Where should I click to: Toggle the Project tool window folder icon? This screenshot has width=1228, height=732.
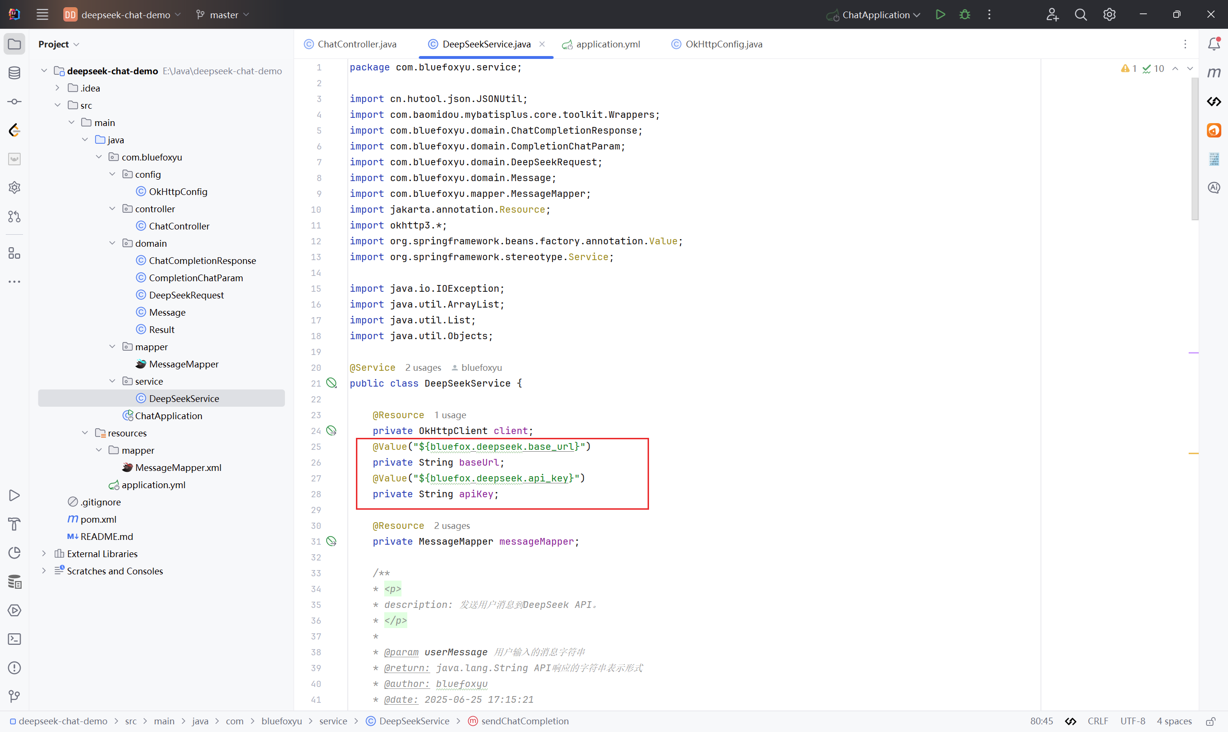[14, 44]
